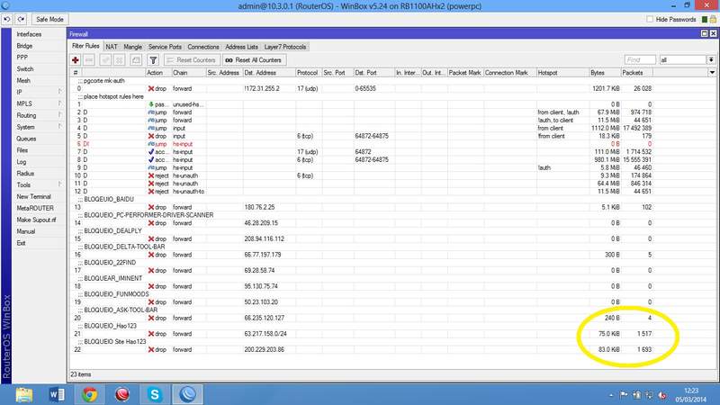Switch to the Mangle tab
720x405 pixels.
point(132,47)
